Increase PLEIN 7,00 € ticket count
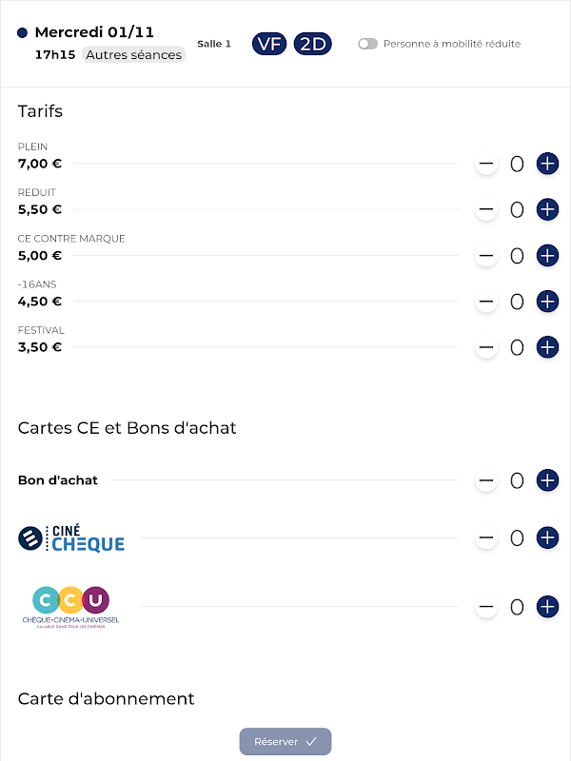Image resolution: width=571 pixels, height=761 pixels. (x=547, y=164)
